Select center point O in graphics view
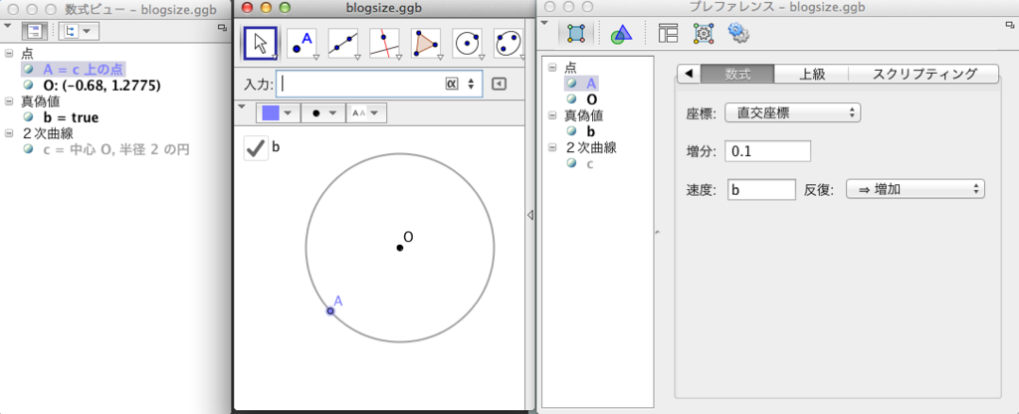This screenshot has width=1019, height=414. (x=400, y=248)
